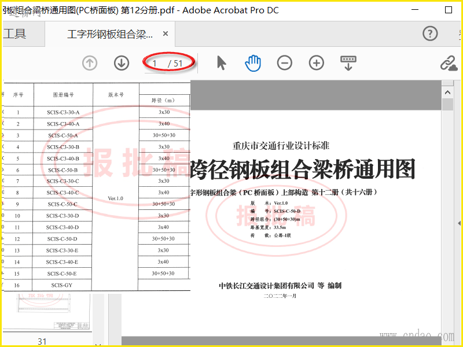463x347 pixels.
Task: Open the help question mark icon
Action: click(x=430, y=34)
